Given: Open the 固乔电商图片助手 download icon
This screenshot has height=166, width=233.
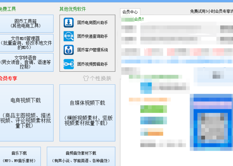Looking at the screenshot, I should click(x=68, y=23).
